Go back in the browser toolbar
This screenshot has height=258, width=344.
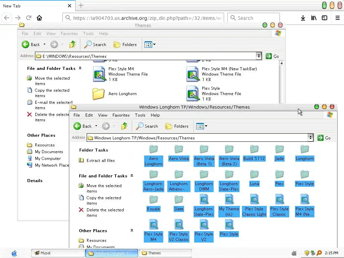click(x=7, y=18)
